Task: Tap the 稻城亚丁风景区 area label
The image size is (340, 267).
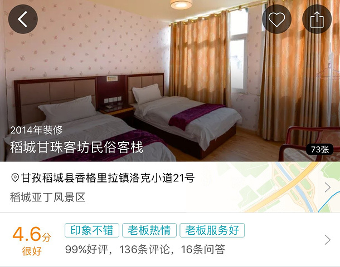Action: coord(48,197)
